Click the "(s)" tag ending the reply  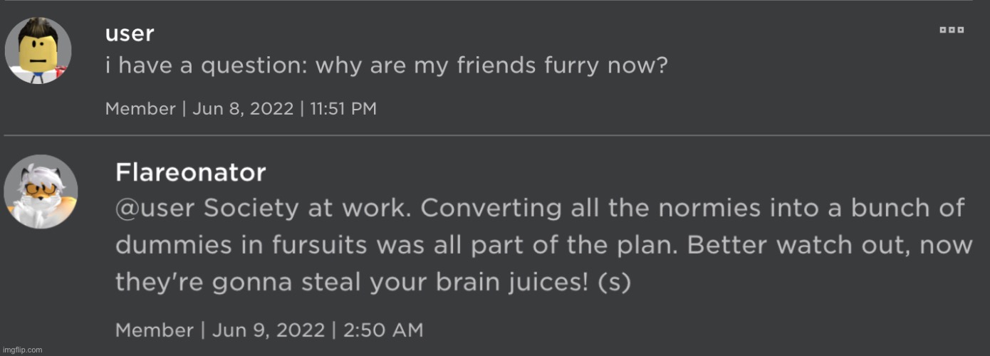(615, 283)
